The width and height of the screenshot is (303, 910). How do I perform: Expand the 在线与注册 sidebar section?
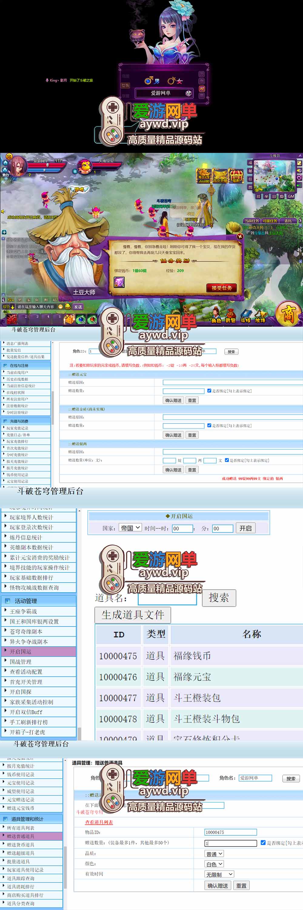tap(25, 365)
